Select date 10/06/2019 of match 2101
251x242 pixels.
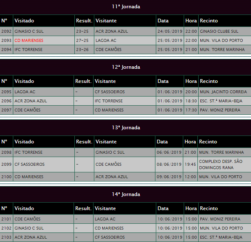170,219
